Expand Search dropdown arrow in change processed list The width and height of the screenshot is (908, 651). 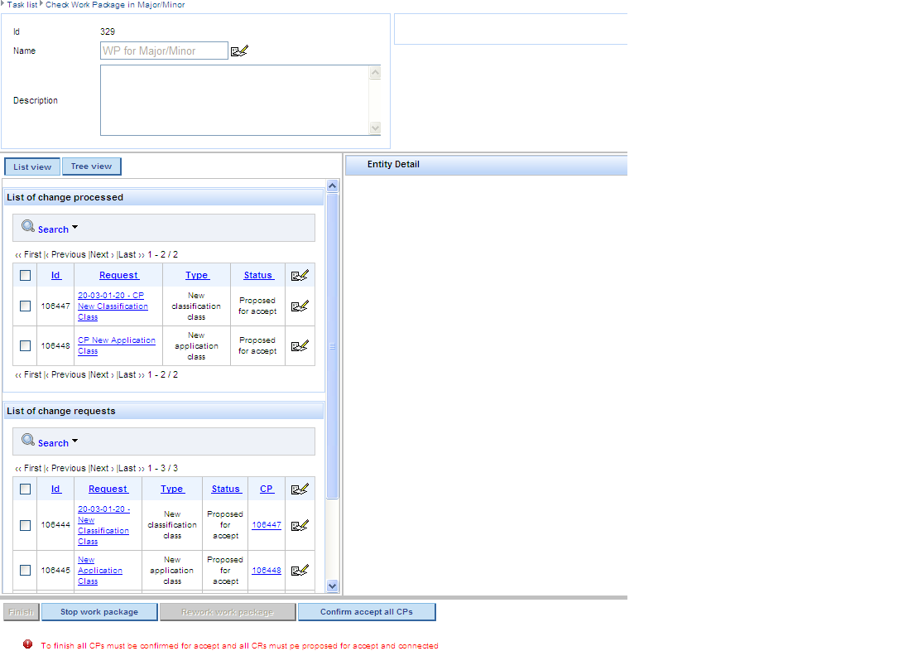pyautogui.click(x=74, y=228)
